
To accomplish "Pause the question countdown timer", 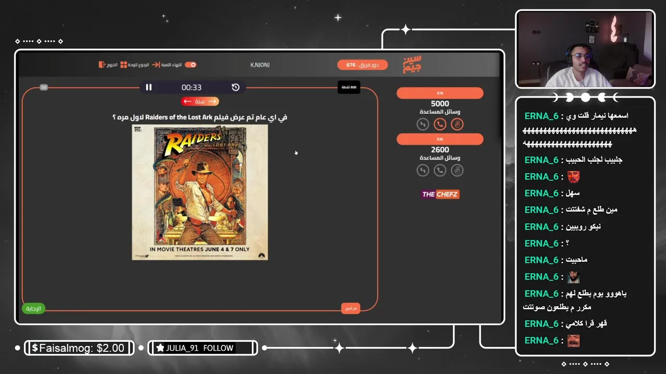I will tap(149, 87).
